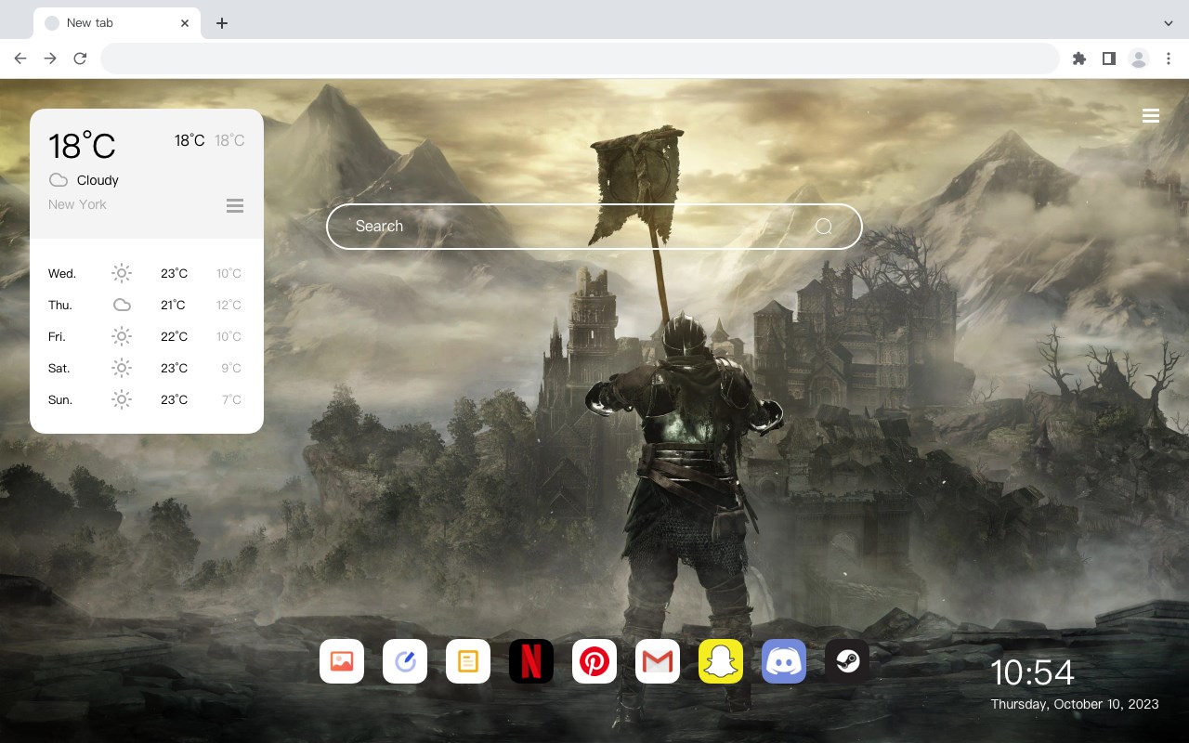Click the large 18°C current temperature

click(82, 146)
